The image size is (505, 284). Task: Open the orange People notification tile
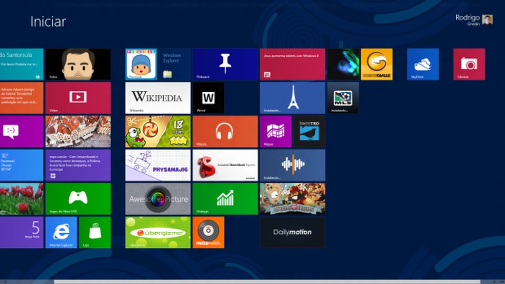pos(22,98)
